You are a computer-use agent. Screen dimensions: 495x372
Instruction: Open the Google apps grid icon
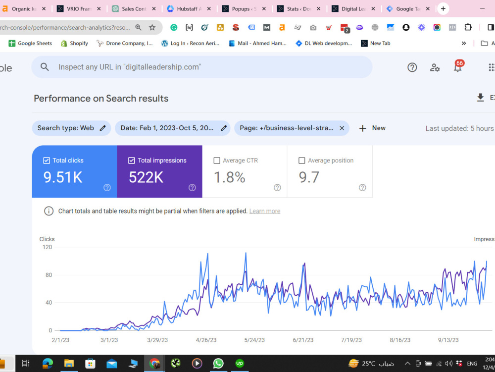tap(492, 67)
